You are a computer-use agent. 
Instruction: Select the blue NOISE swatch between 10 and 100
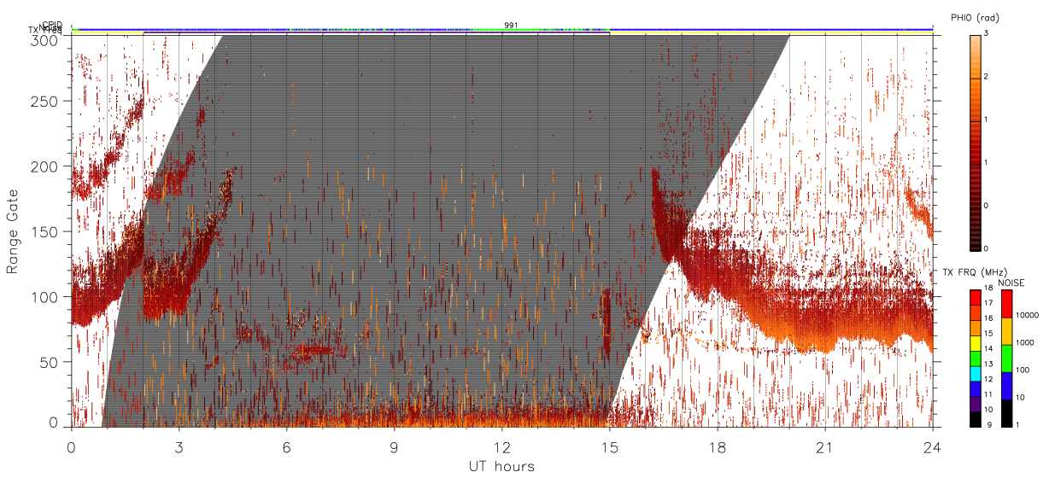pos(1006,385)
